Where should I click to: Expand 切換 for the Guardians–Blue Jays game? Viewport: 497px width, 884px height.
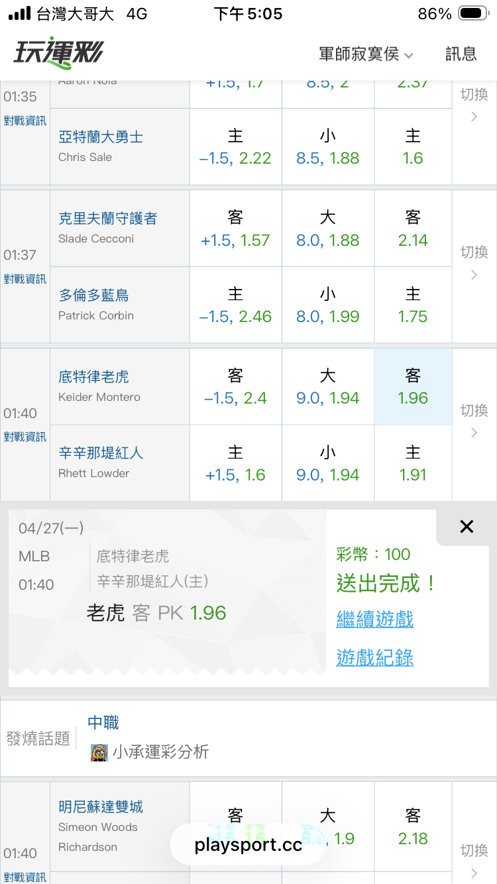[x=474, y=263]
